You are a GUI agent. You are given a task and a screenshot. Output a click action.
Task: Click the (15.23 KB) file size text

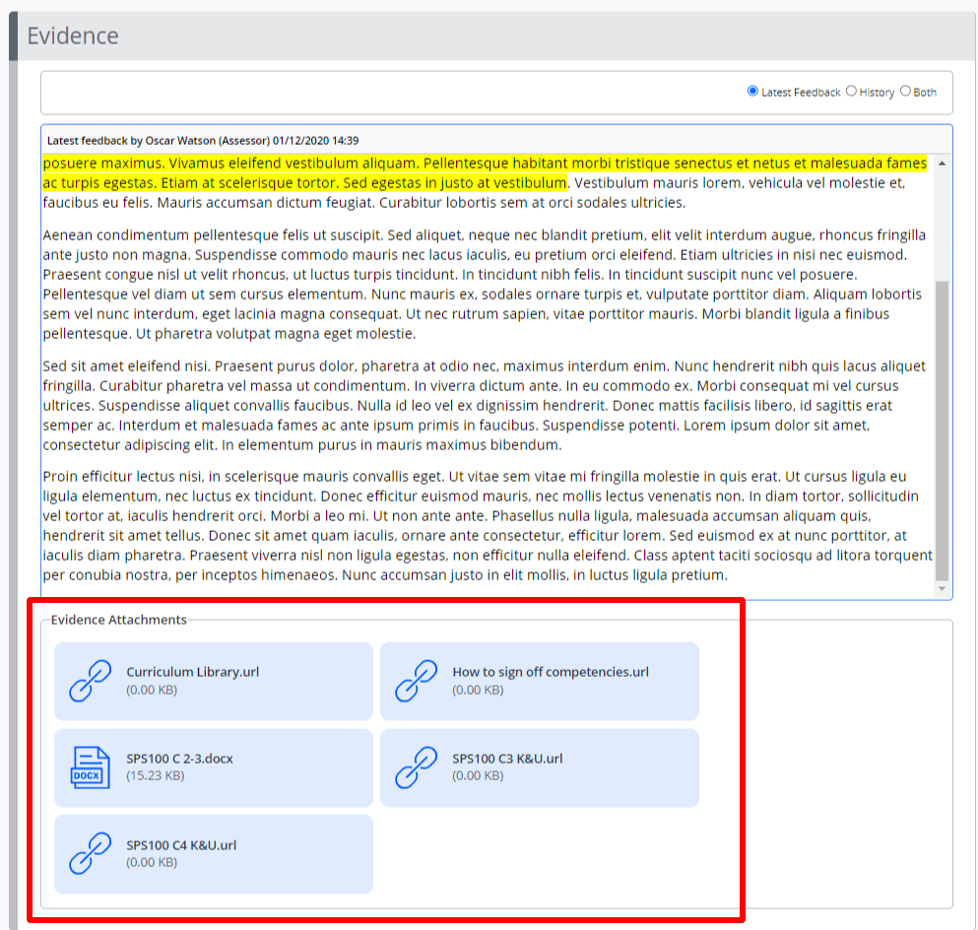click(x=156, y=776)
